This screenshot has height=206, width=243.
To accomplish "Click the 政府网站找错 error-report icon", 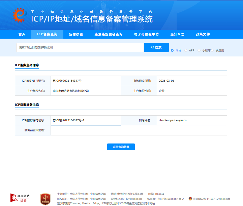I will tap(20, 198).
